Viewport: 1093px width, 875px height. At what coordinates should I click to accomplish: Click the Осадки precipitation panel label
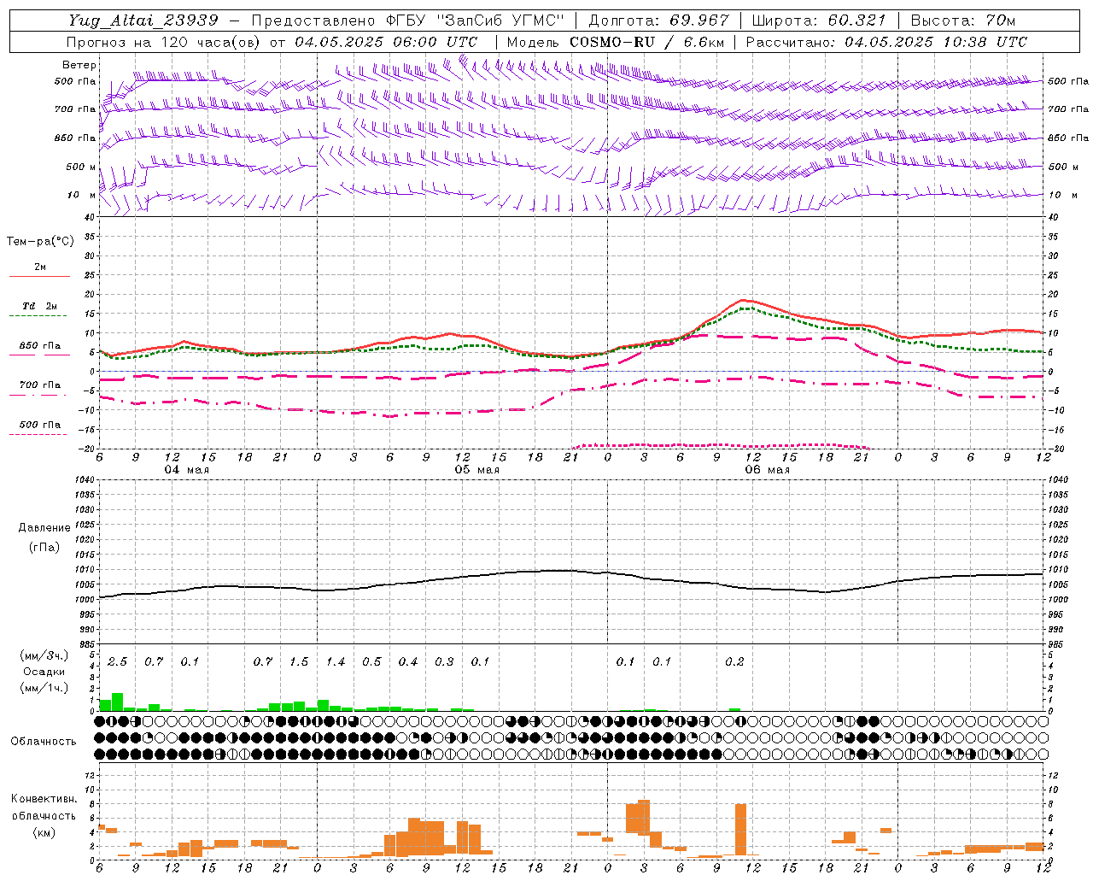pyautogui.click(x=44, y=672)
